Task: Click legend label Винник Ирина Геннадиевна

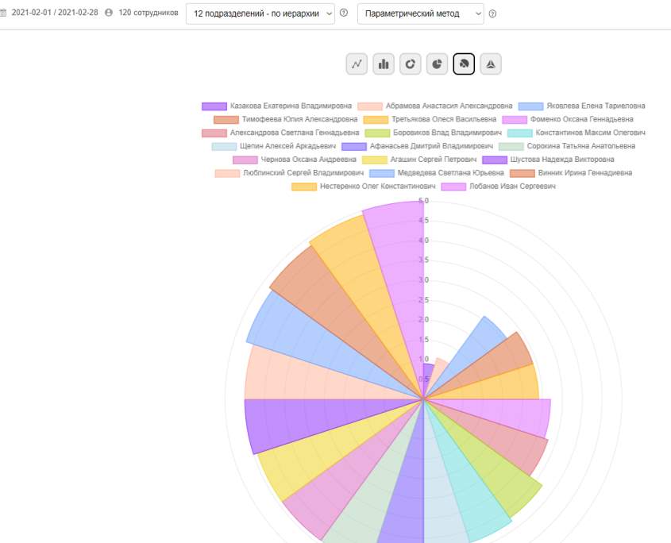Action: (x=585, y=173)
